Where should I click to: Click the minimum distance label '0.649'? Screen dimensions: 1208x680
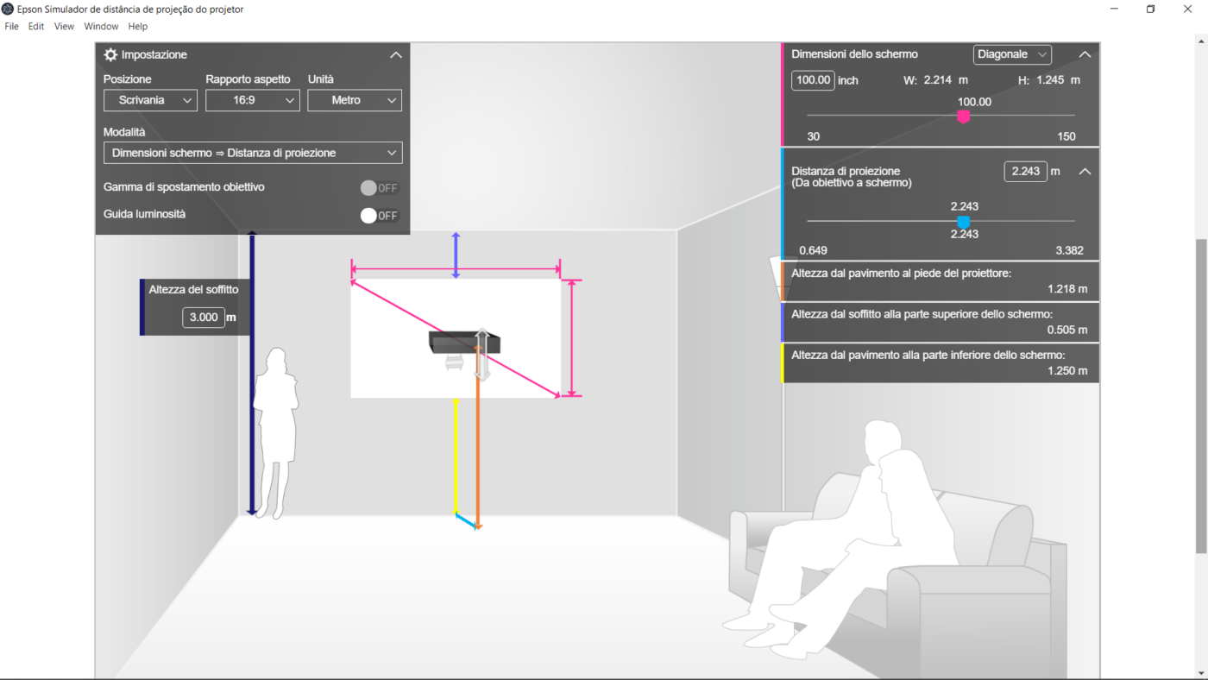[x=813, y=251]
